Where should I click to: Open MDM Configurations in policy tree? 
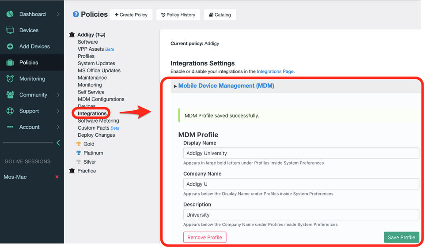click(101, 99)
